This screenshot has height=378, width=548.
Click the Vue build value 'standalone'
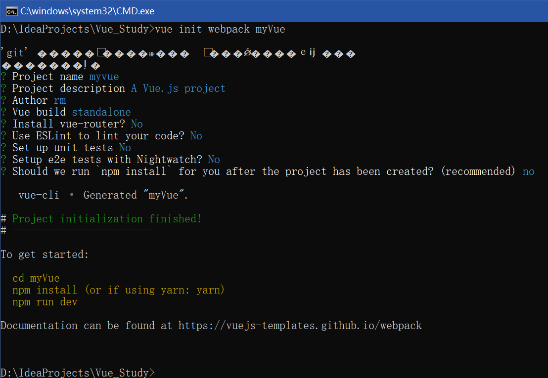pos(101,112)
